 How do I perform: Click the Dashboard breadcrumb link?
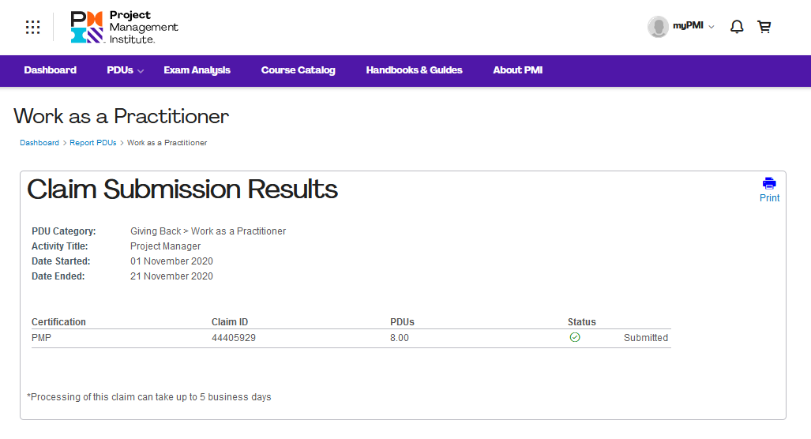(39, 143)
